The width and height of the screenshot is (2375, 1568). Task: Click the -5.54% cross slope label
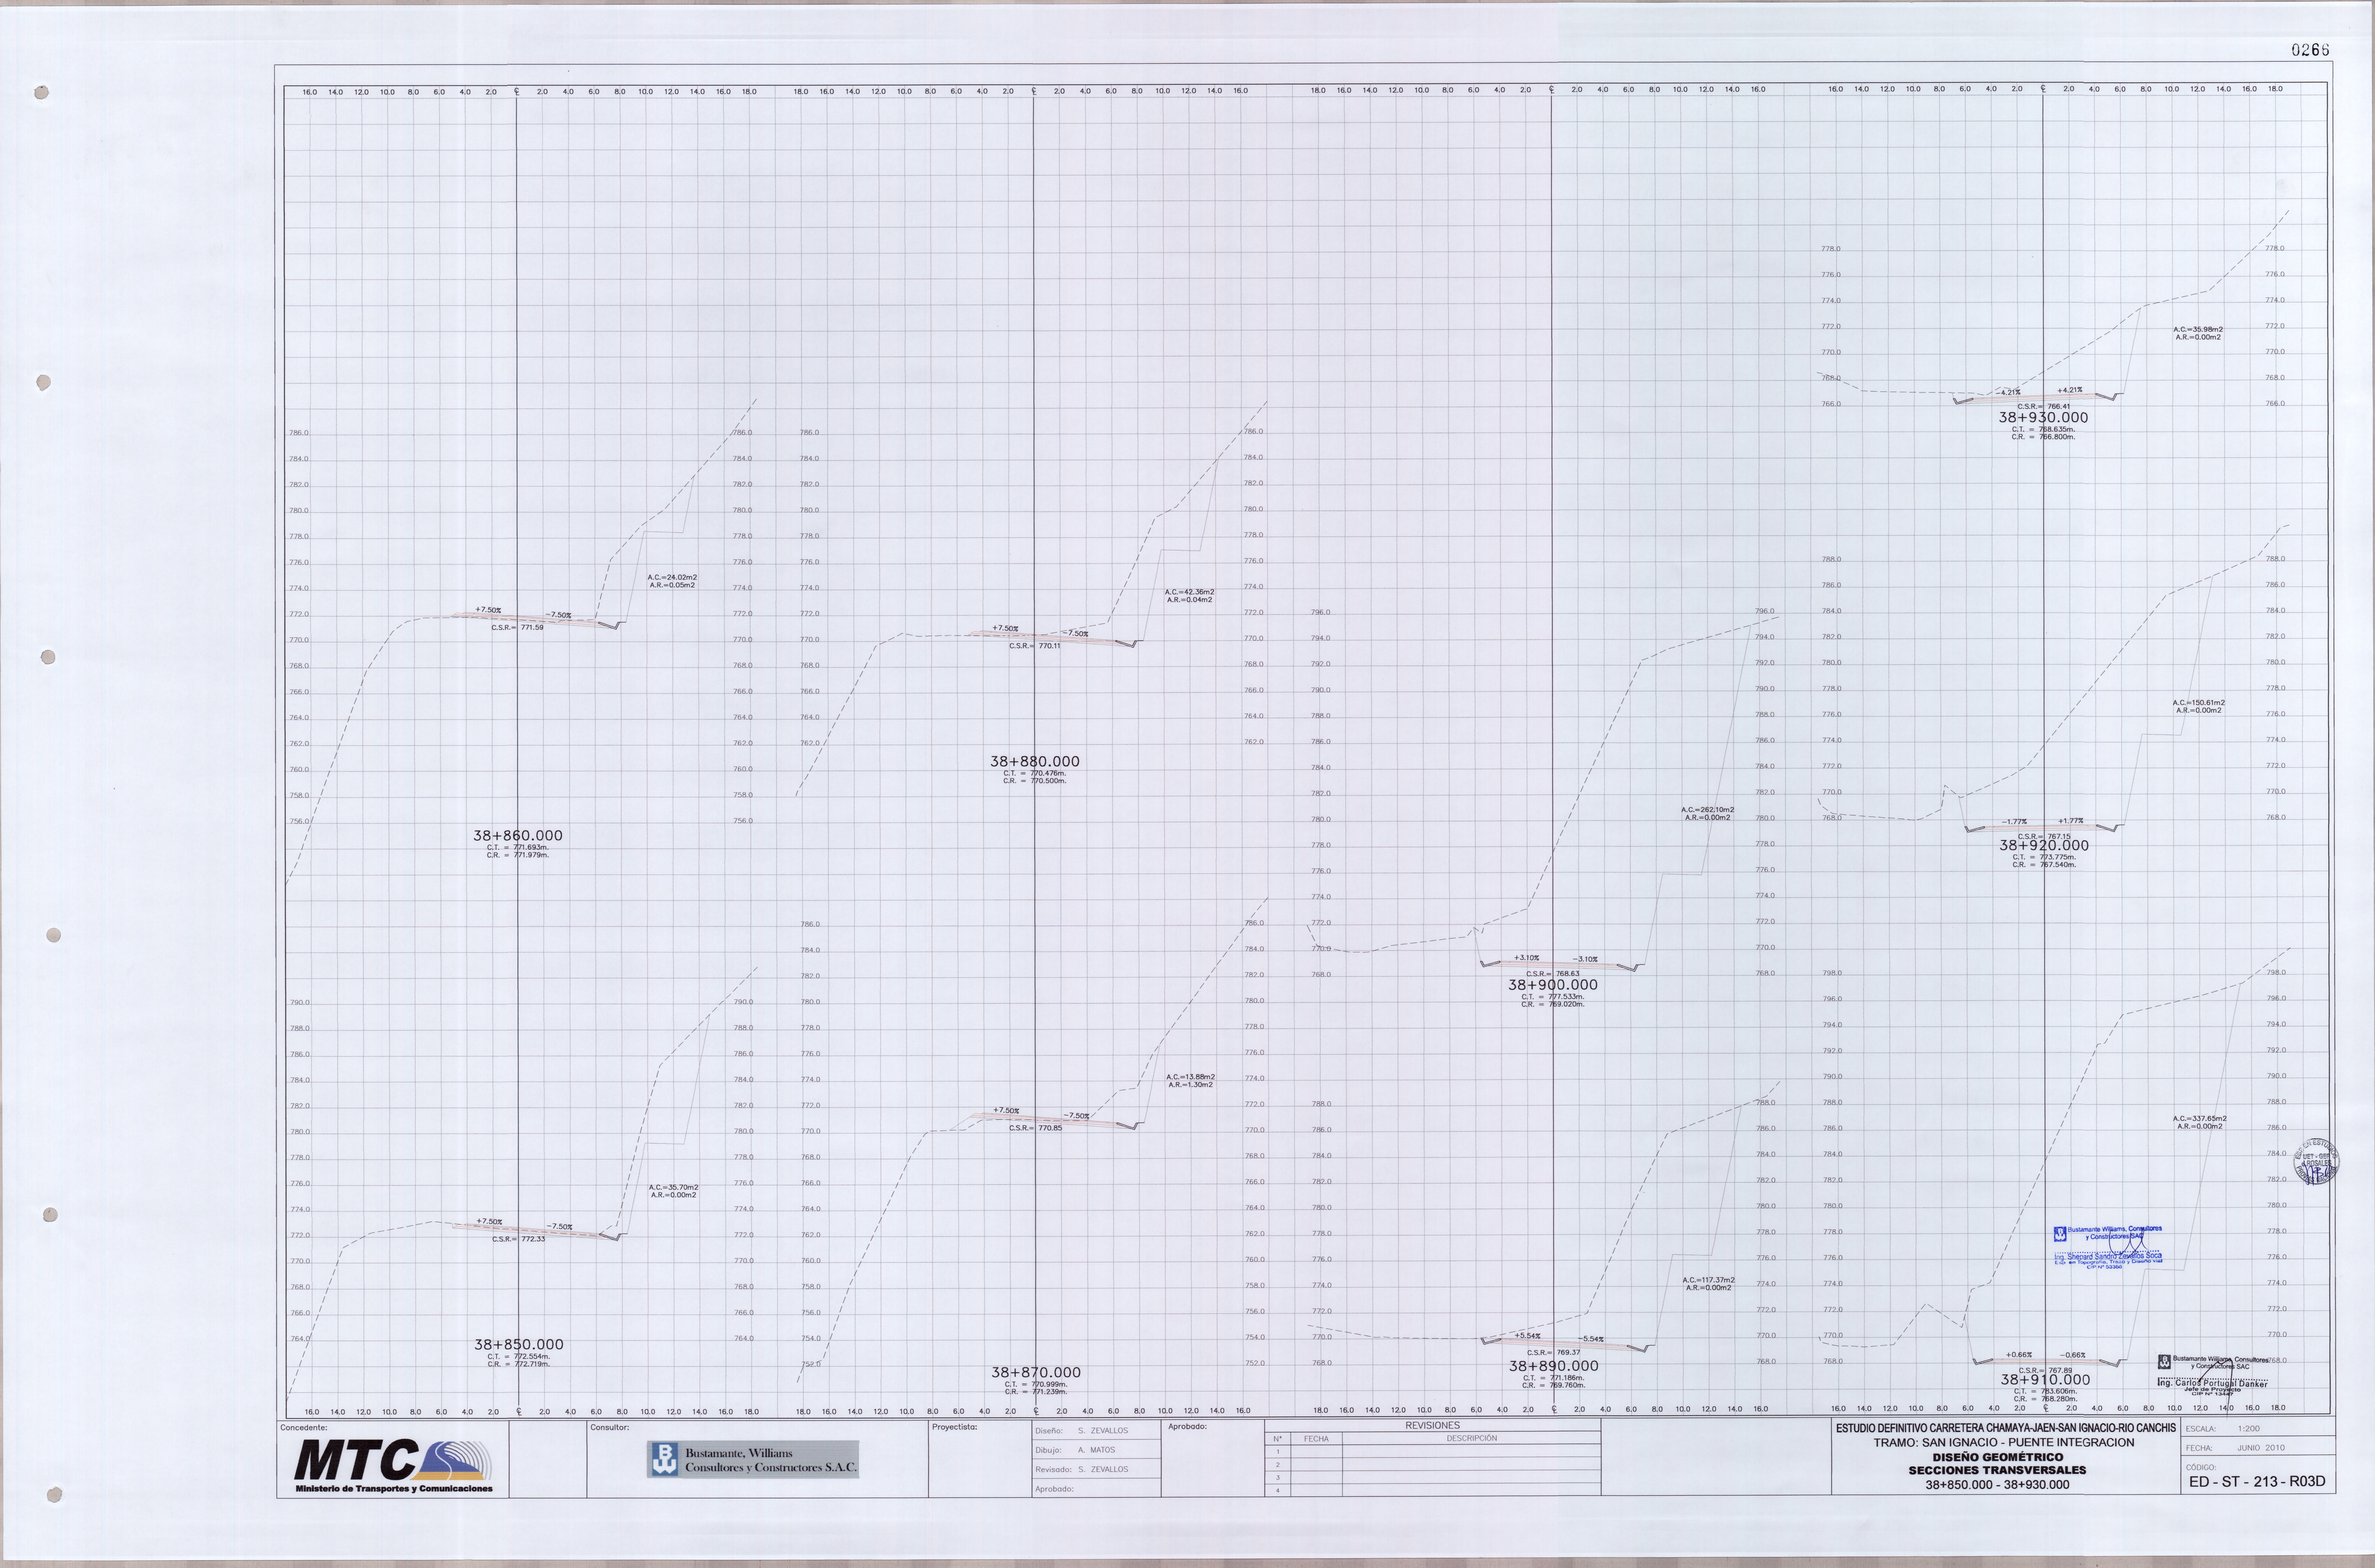pos(1591,1339)
